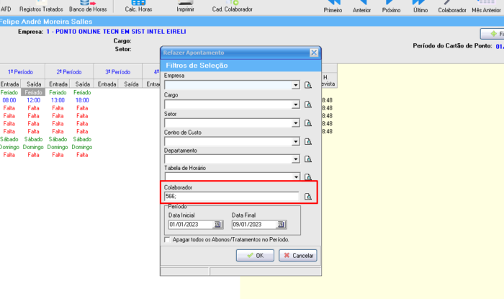
Task: Enable Apagar todos os Abonos/Tratamentos checkbox
Action: coord(168,239)
